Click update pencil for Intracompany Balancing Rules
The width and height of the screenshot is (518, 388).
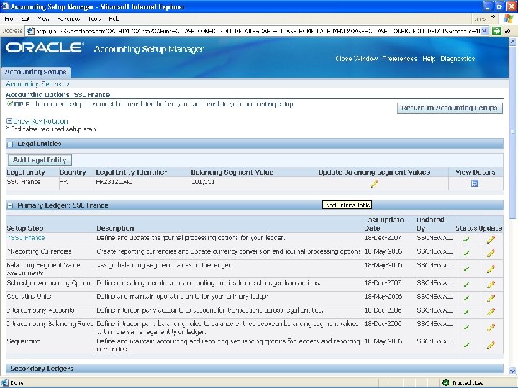pyautogui.click(x=491, y=328)
